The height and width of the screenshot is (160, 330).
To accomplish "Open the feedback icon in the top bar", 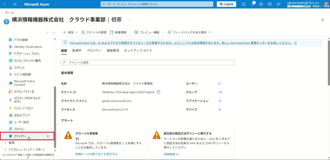I will [278, 4].
